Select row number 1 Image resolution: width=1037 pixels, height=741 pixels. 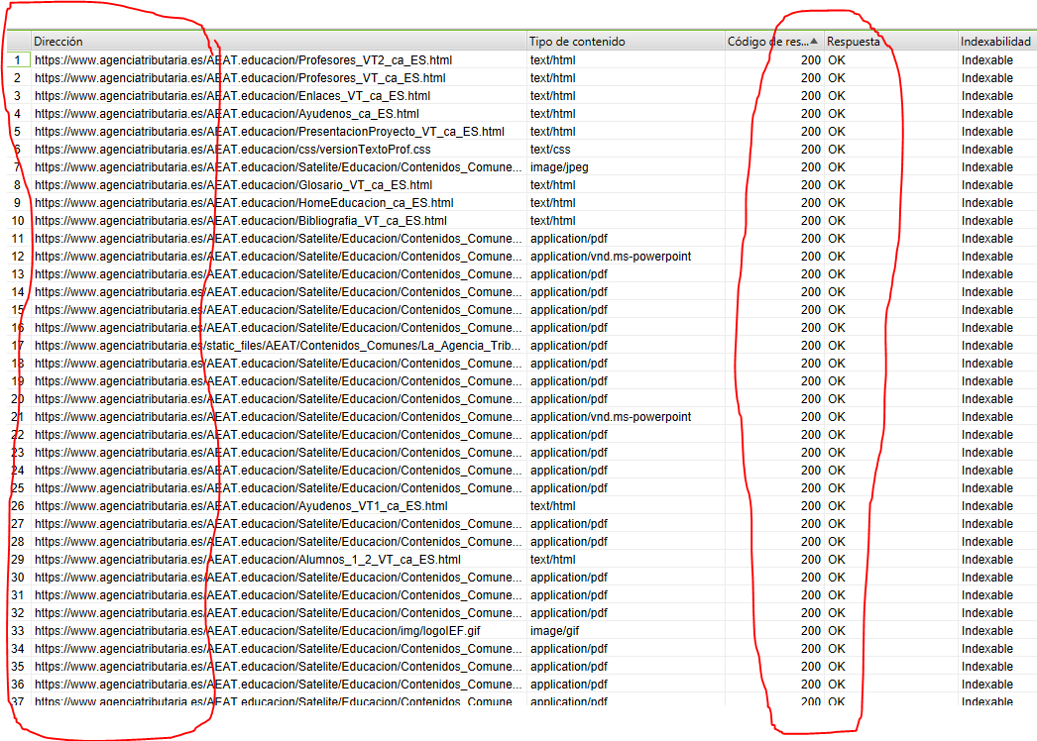pos(18,60)
